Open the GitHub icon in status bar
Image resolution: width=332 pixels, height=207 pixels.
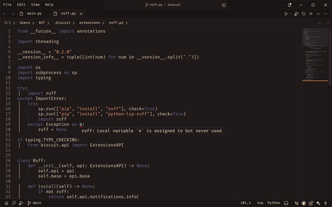(x=304, y=203)
